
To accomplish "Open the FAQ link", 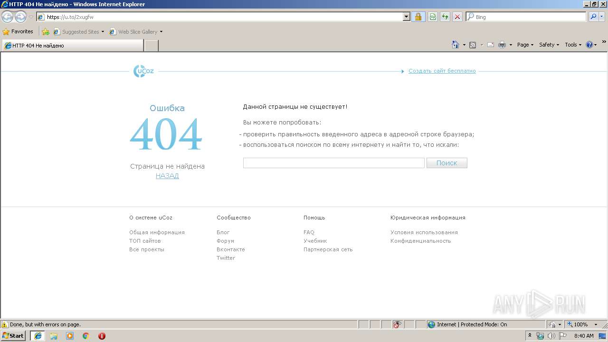I will (x=309, y=232).
